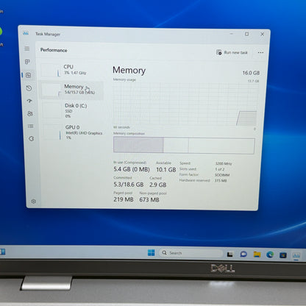
Task: Click the 673 MB non-paged pool value
Action: (x=149, y=199)
